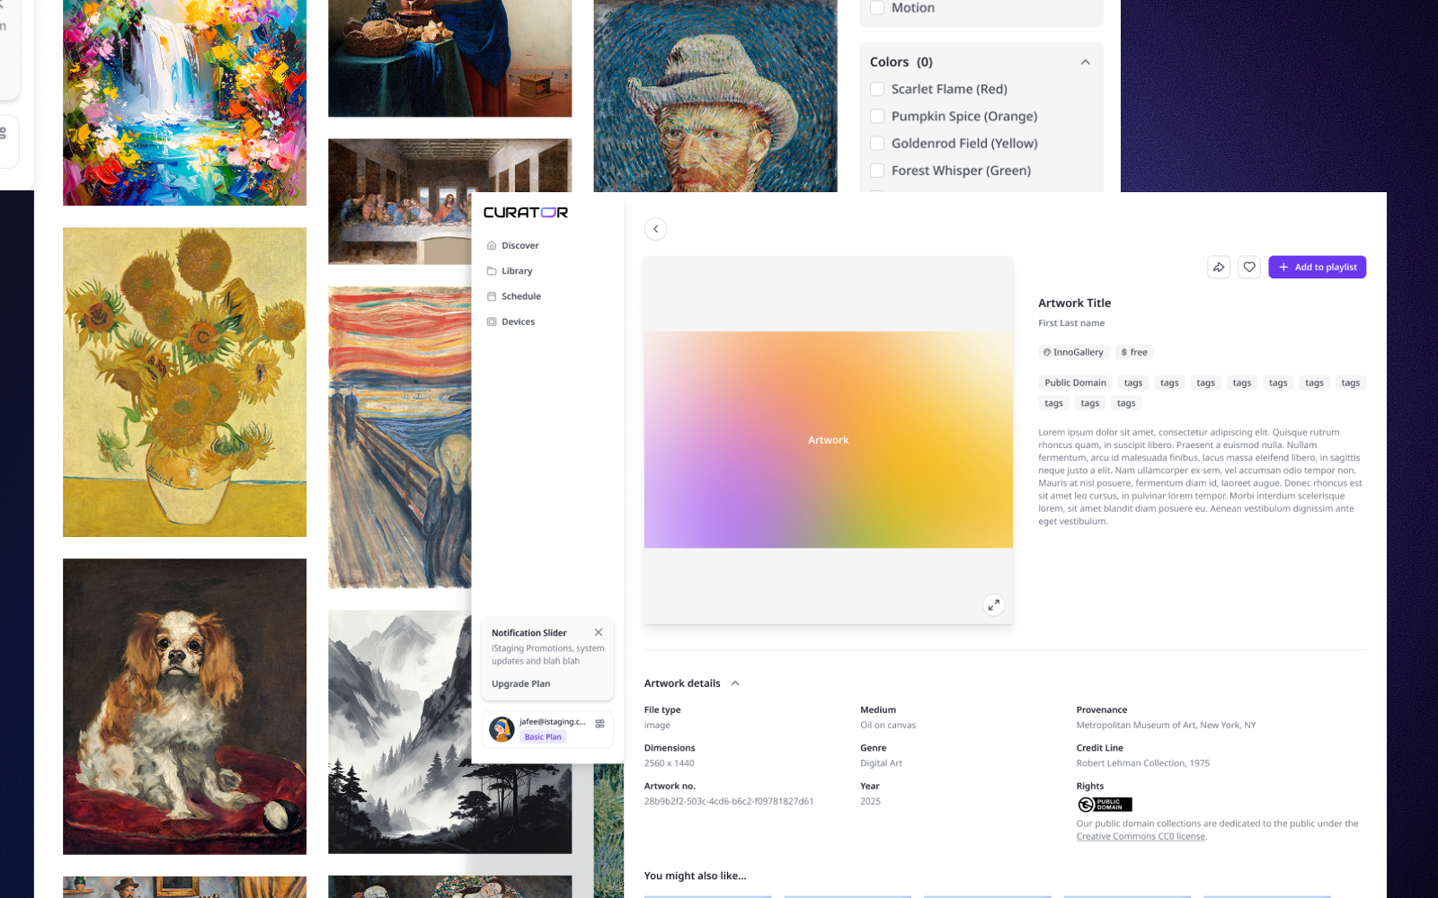Open Schedule in sidebar
The width and height of the screenshot is (1438, 898).
(521, 296)
